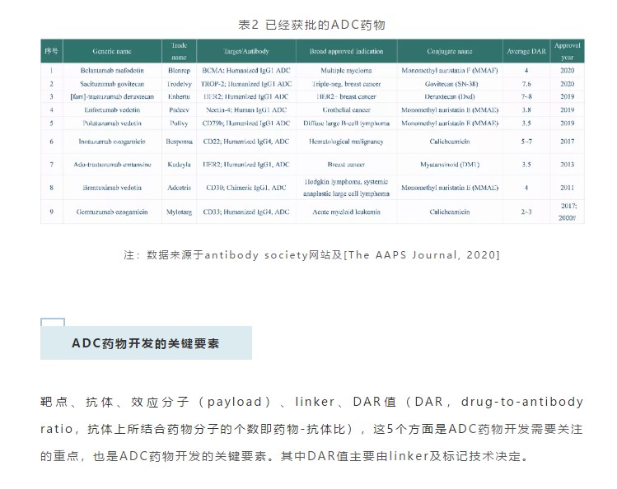Viewport: 617px width, 489px height.
Task: Click the average DAR value '5~7'
Action: tap(526, 142)
